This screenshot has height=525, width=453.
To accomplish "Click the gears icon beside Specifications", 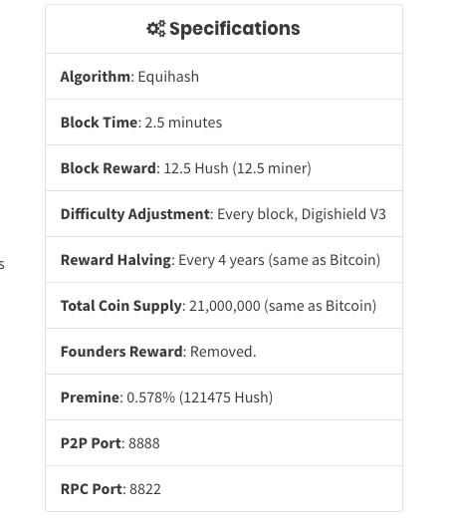I will (x=156, y=29).
